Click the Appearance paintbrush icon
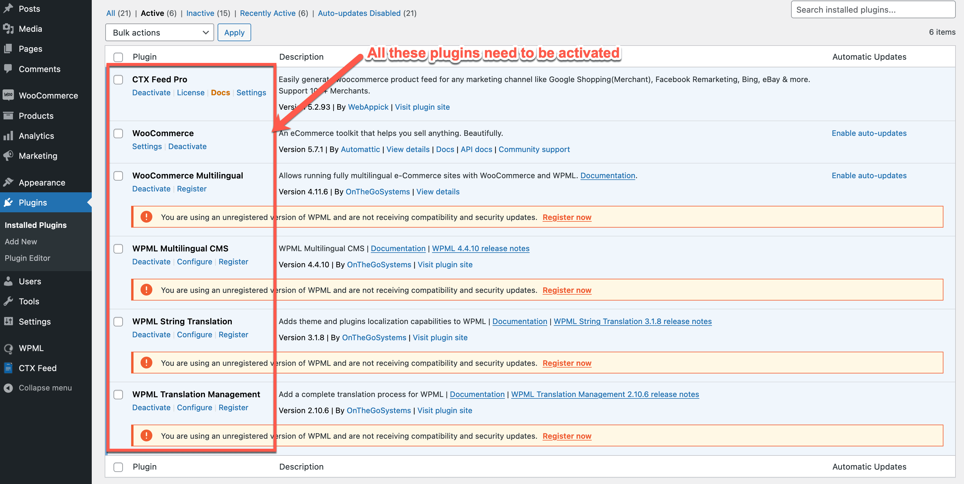The width and height of the screenshot is (964, 484). (x=8, y=182)
